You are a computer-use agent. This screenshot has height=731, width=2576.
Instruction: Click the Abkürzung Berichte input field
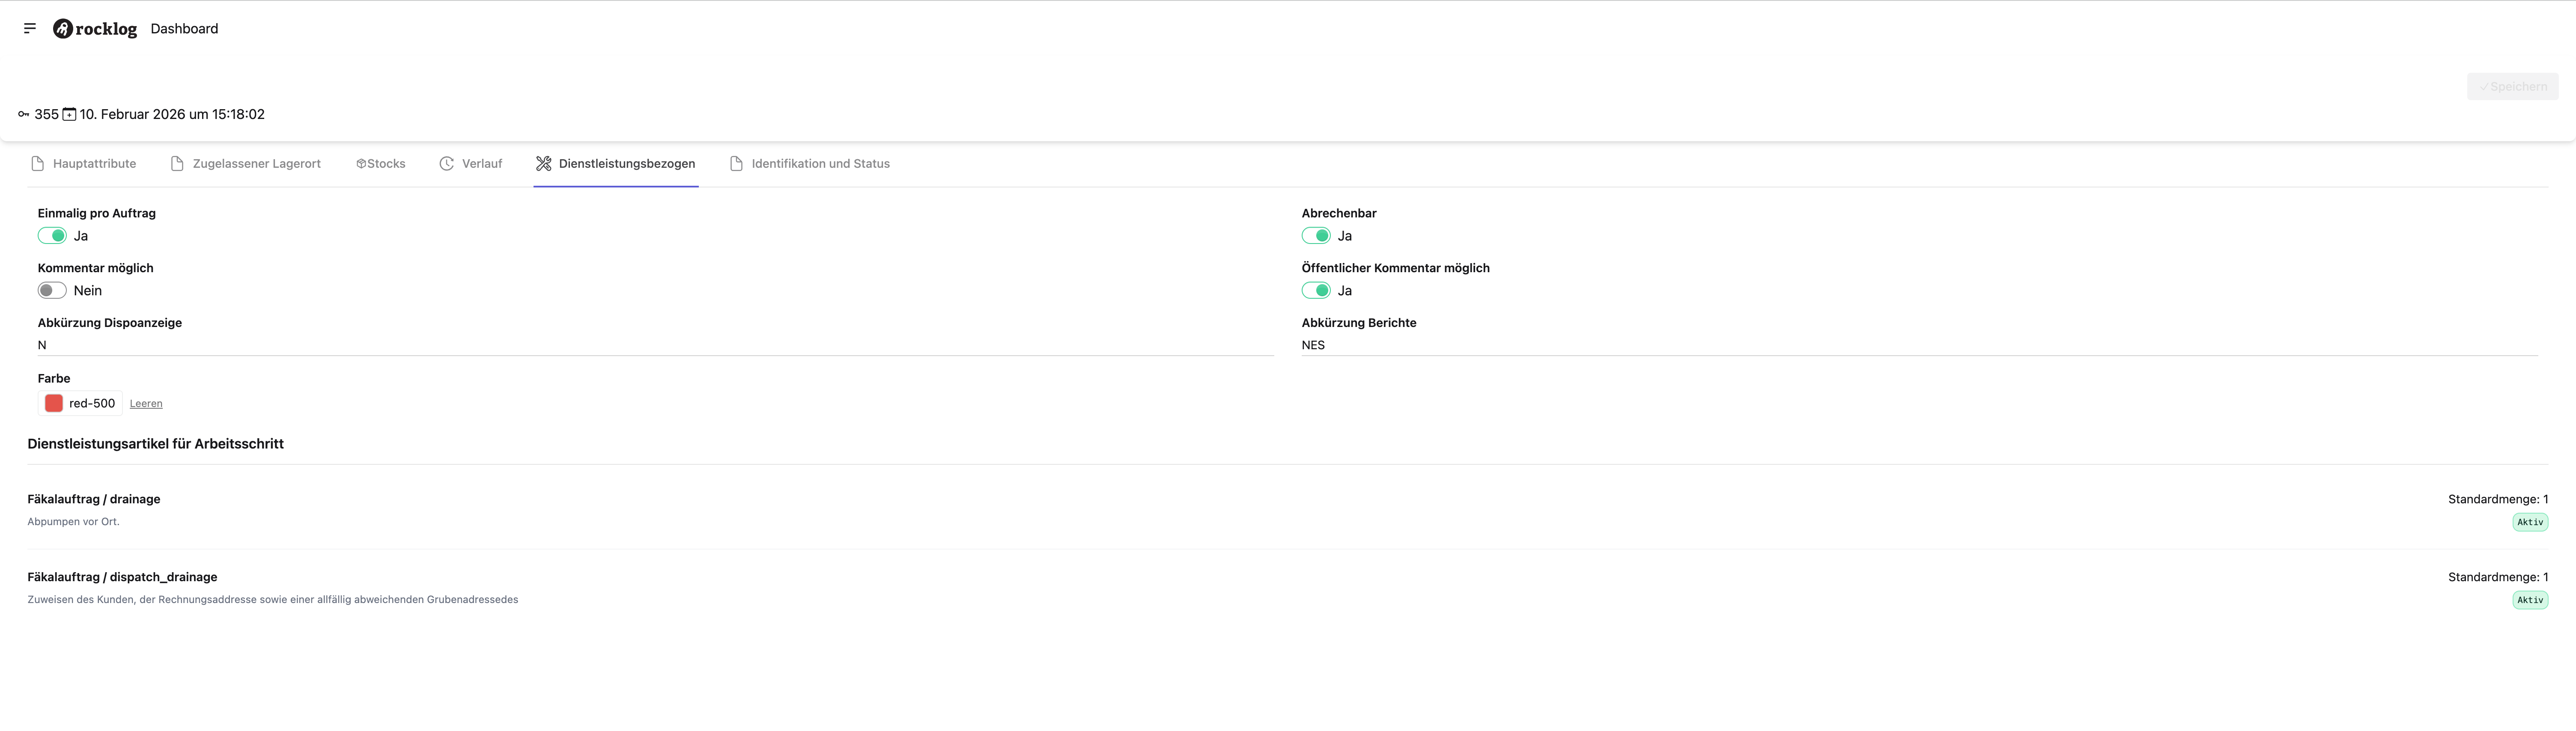1920,345
